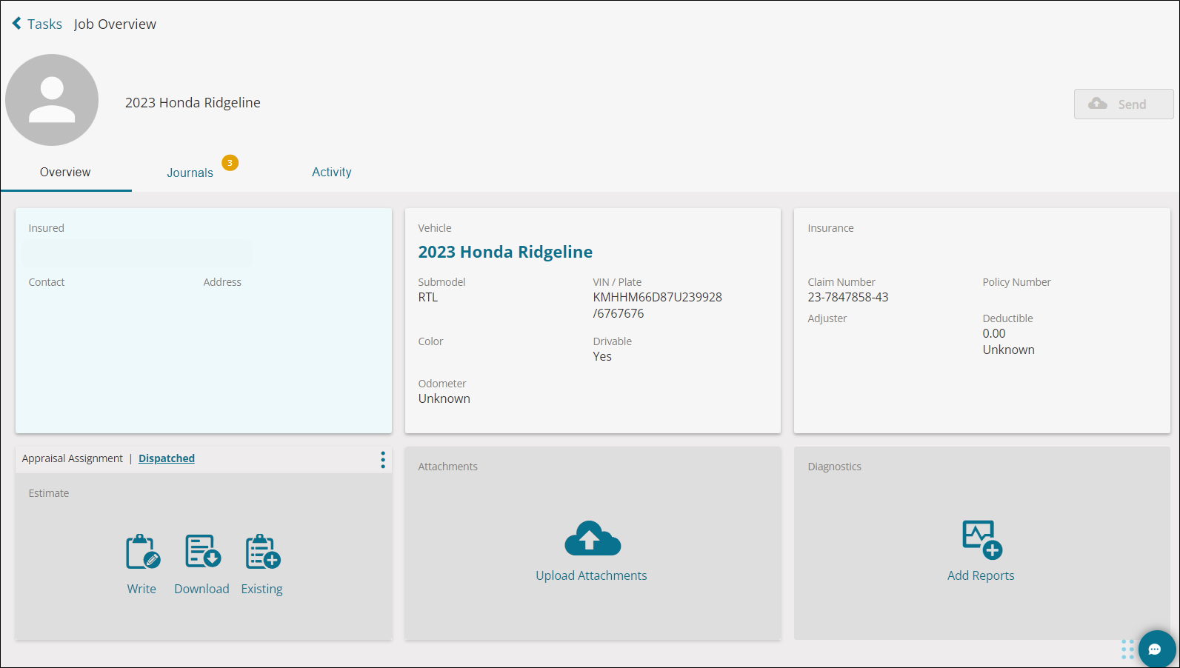The height and width of the screenshot is (668, 1180).
Task: Click the Contact label in Insured card
Action: [x=47, y=282]
